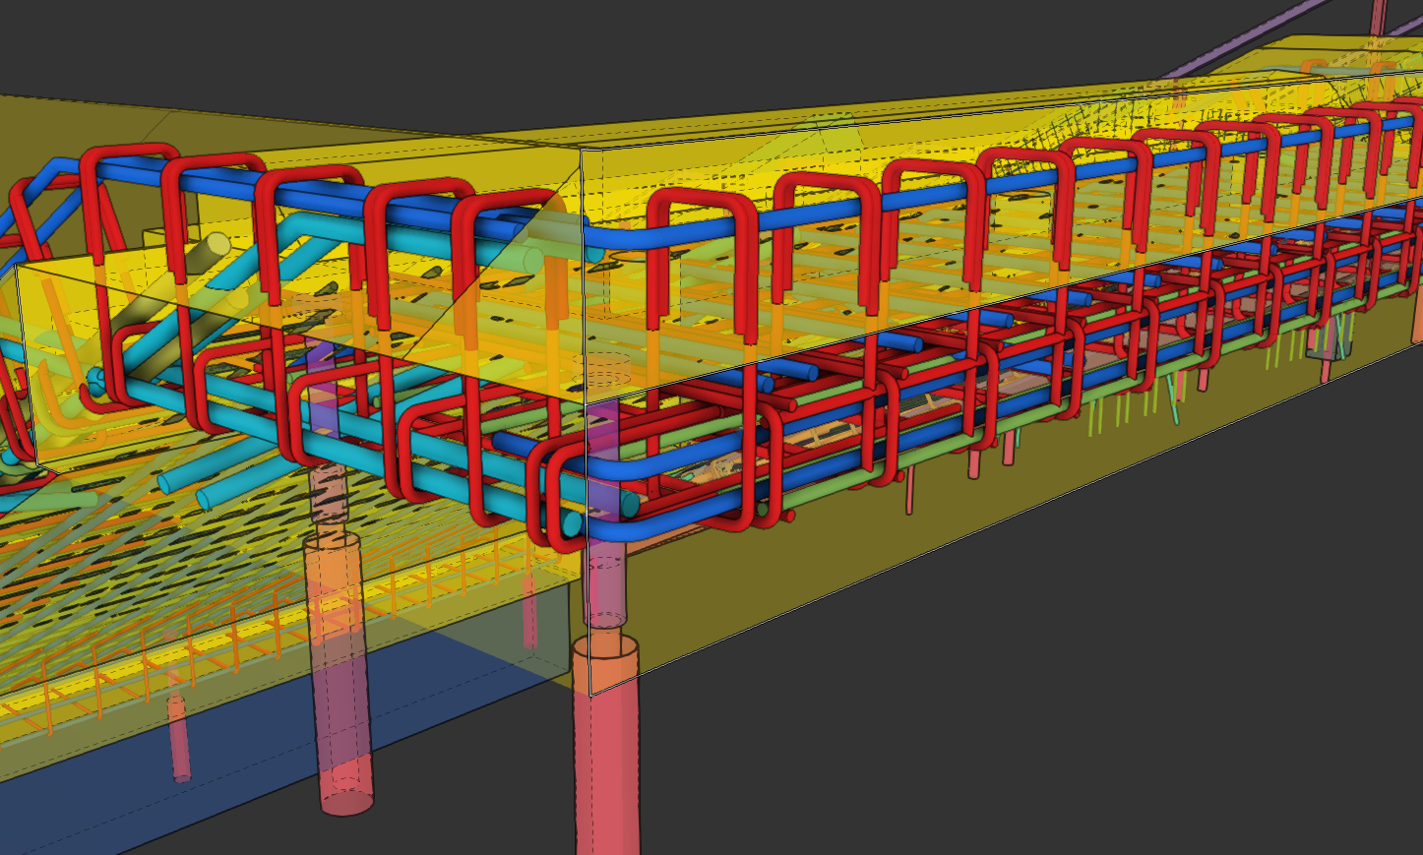Select the thin red dowel below the beam
The height and width of the screenshot is (855, 1423).
click(x=910, y=492)
